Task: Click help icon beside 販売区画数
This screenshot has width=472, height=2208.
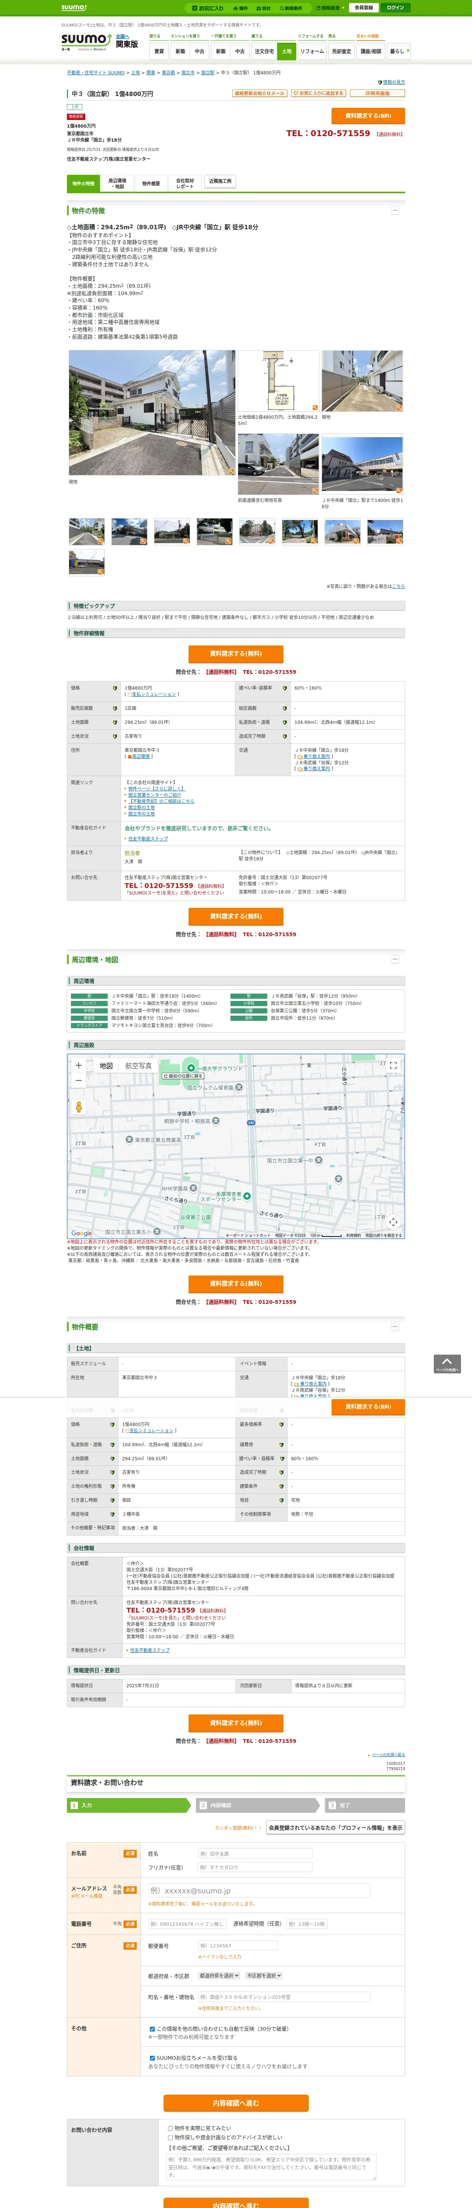Action: point(115,708)
